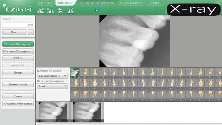Select tooth 36 in the lower chart

pos(200,96)
